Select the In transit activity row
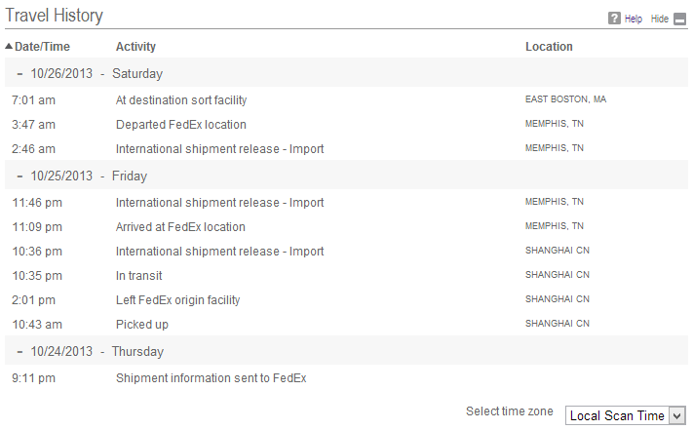Viewport: 693px width, 430px height. click(x=138, y=276)
